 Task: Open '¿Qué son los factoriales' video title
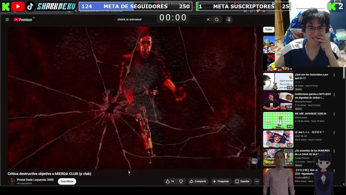tap(311, 76)
